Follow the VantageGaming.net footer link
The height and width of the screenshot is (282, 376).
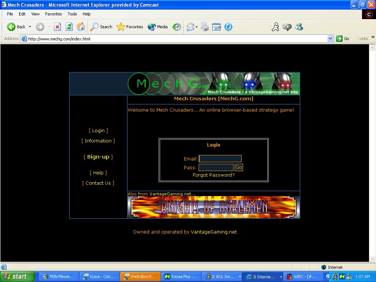tap(214, 232)
